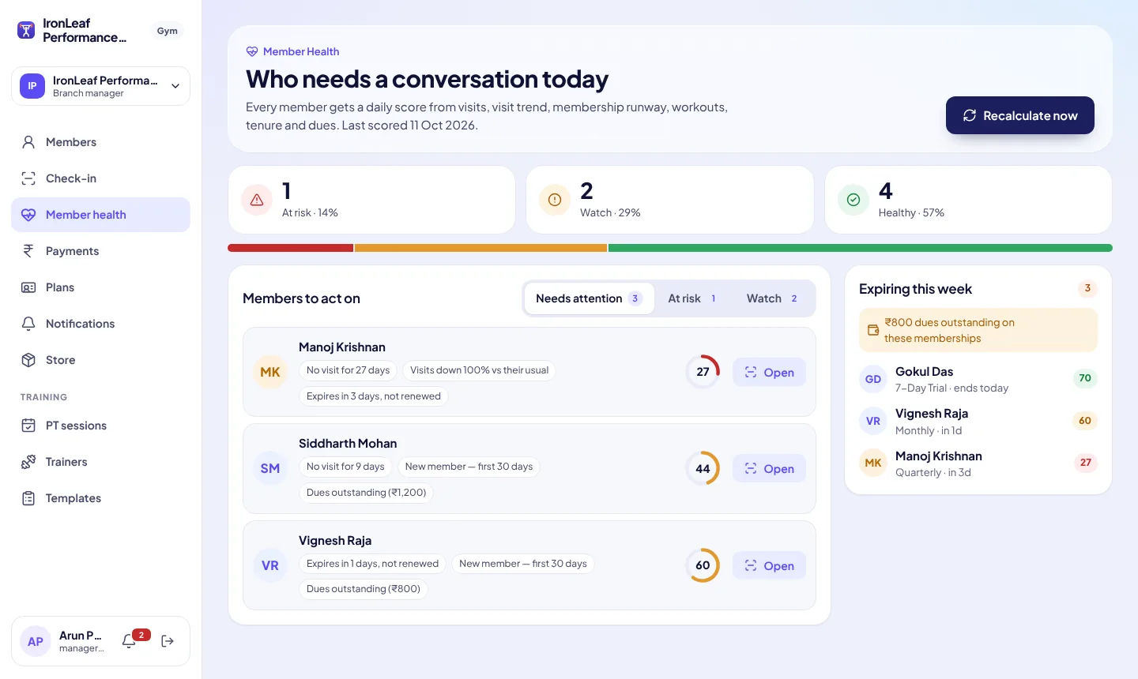Viewport: 1138px width, 679px height.
Task: Click "Visits down 100% vs their usual" tag
Action: 479,370
